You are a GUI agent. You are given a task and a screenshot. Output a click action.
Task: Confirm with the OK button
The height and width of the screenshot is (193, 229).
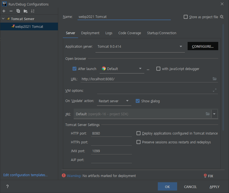point(167,187)
